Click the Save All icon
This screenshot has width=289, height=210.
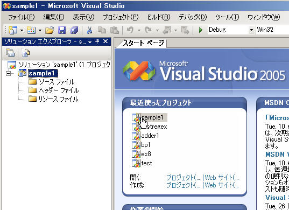click(74, 30)
